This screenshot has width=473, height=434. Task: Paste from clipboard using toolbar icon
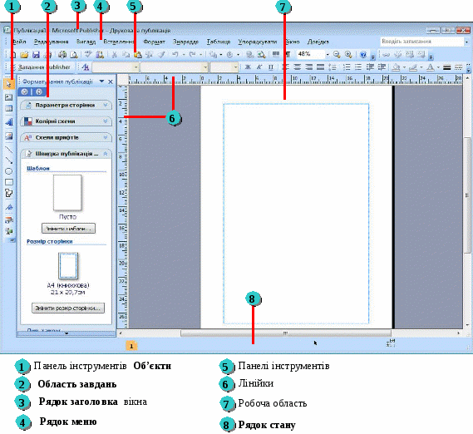pos(137,55)
